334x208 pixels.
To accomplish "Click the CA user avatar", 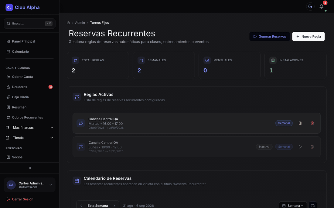I will click(11, 185).
